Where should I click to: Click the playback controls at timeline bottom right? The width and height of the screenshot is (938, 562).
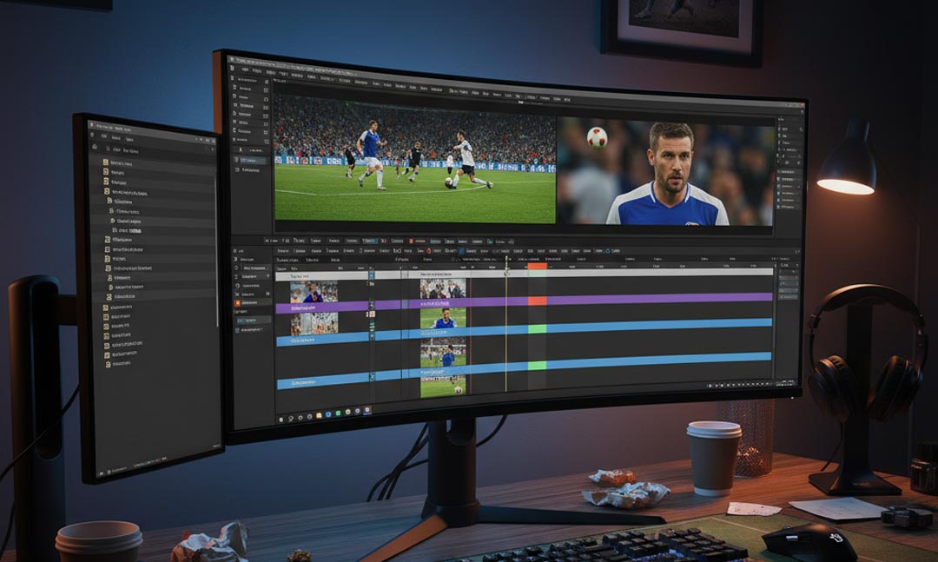point(738,384)
